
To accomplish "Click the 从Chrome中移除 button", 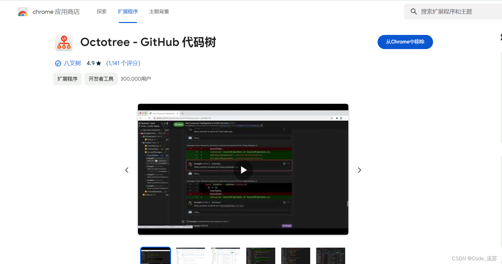I will click(405, 42).
